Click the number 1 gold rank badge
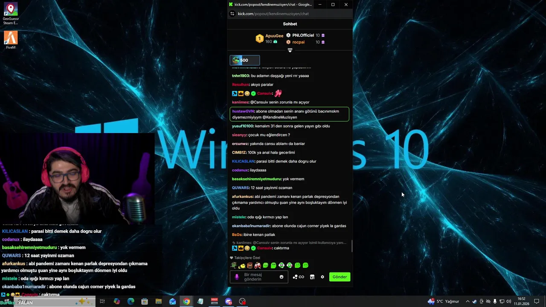Viewport: 546px width, 307px height. coord(259,39)
